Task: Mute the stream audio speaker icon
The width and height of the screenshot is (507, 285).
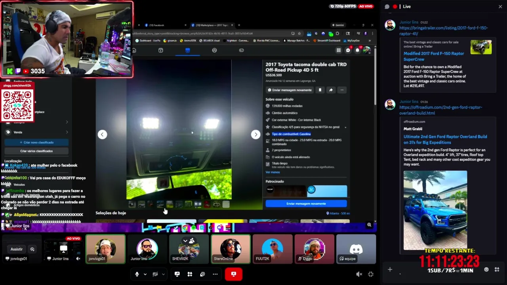Action: click(359, 274)
